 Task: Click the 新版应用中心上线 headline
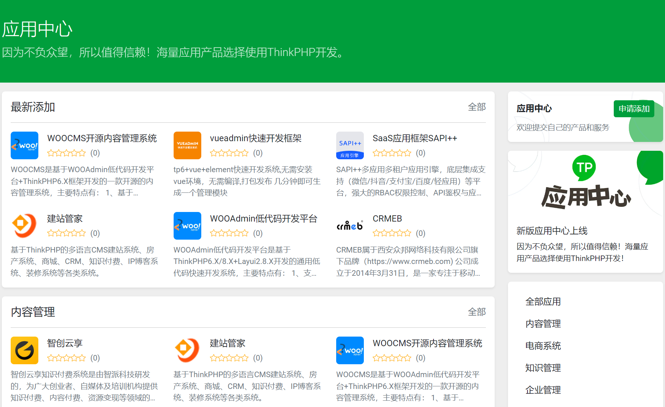552,231
